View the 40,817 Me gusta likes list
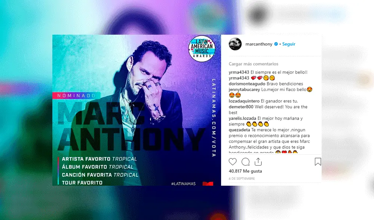374x220 pixels. click(x=245, y=171)
